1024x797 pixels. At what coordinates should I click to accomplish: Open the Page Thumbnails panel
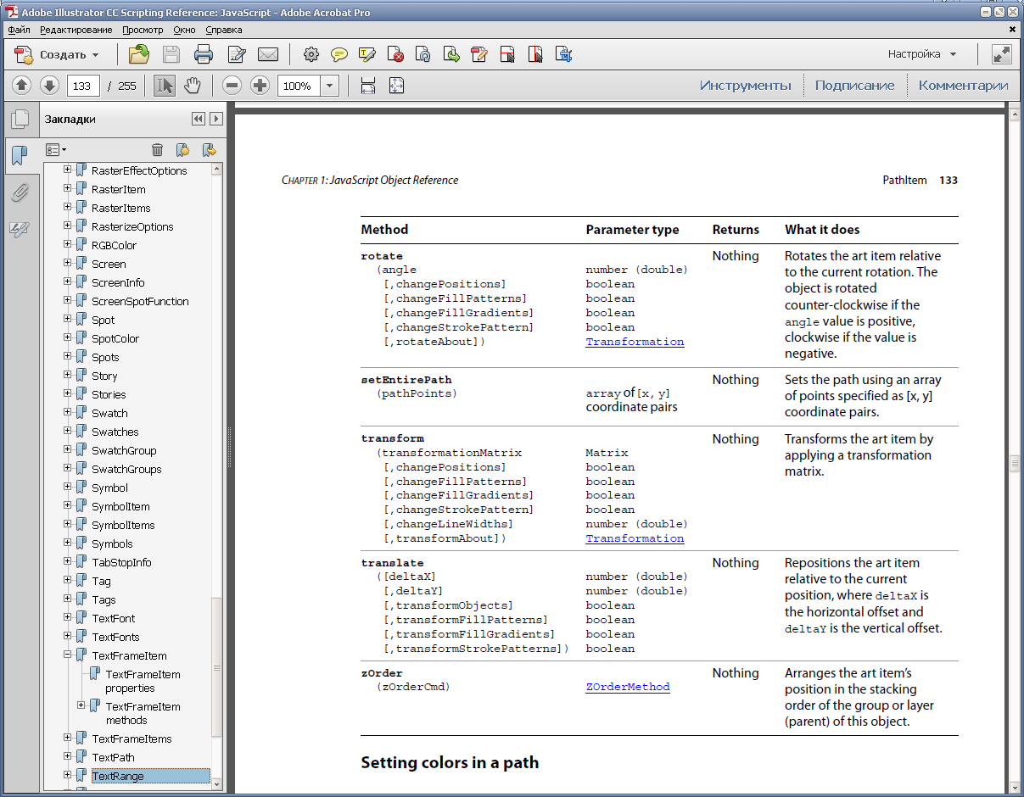tap(20, 120)
